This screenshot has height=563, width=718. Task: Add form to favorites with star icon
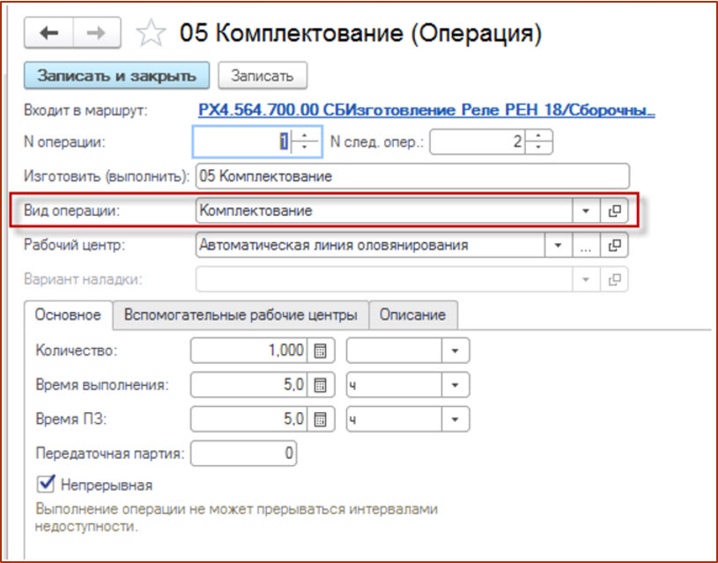[151, 33]
